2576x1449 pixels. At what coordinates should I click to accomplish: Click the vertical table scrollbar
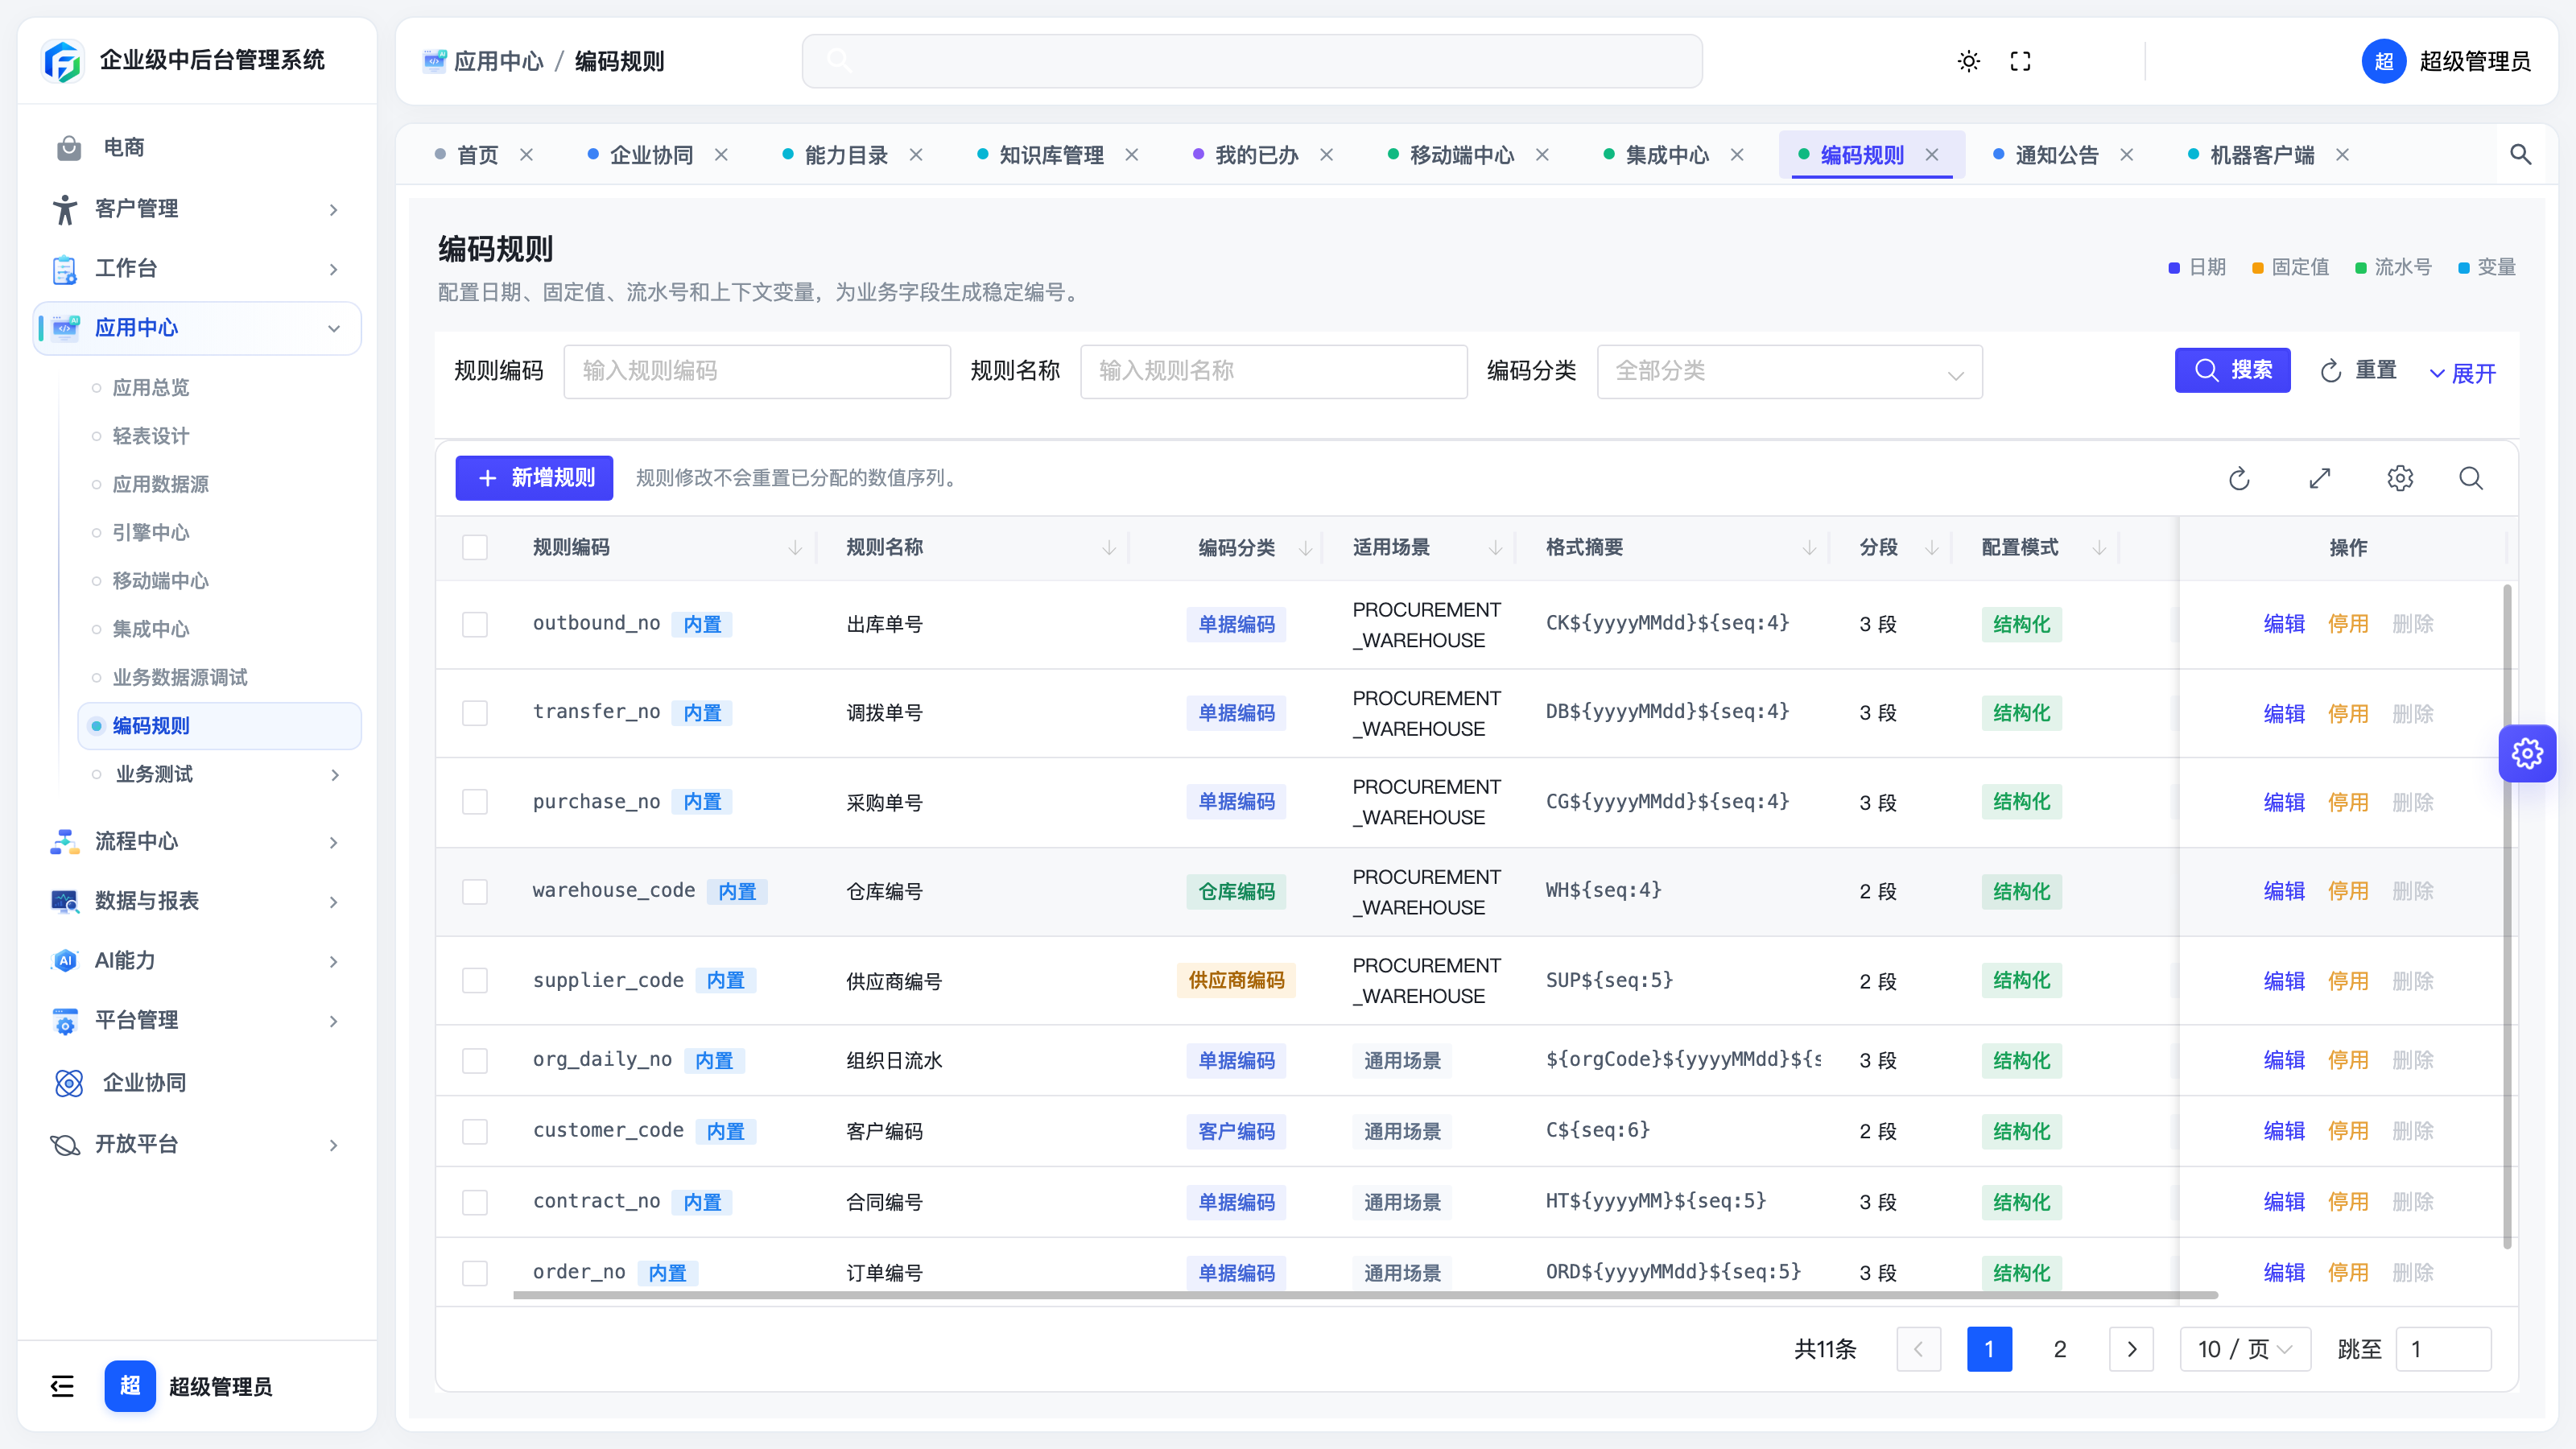click(x=2507, y=917)
